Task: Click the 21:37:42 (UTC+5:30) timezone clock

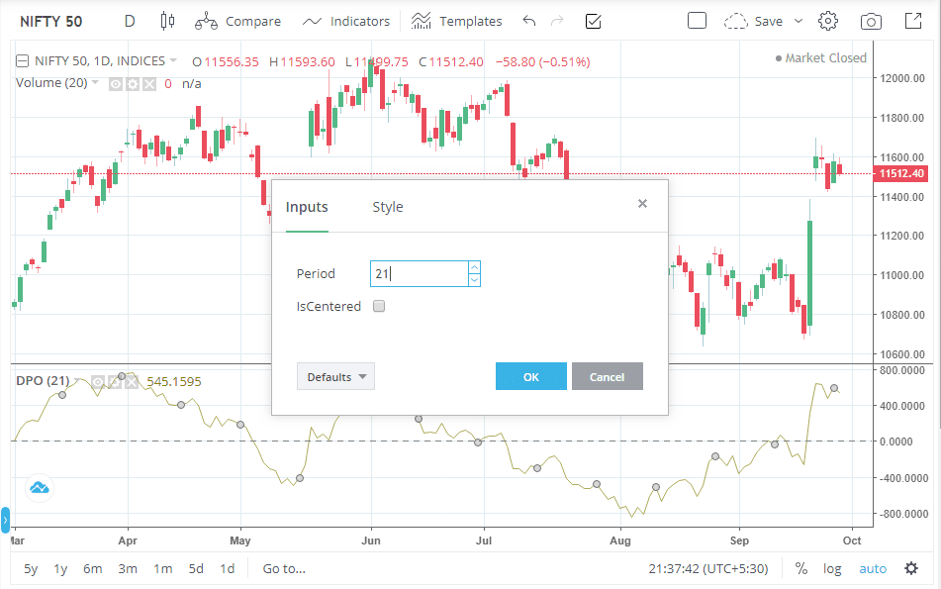Action: (x=708, y=568)
